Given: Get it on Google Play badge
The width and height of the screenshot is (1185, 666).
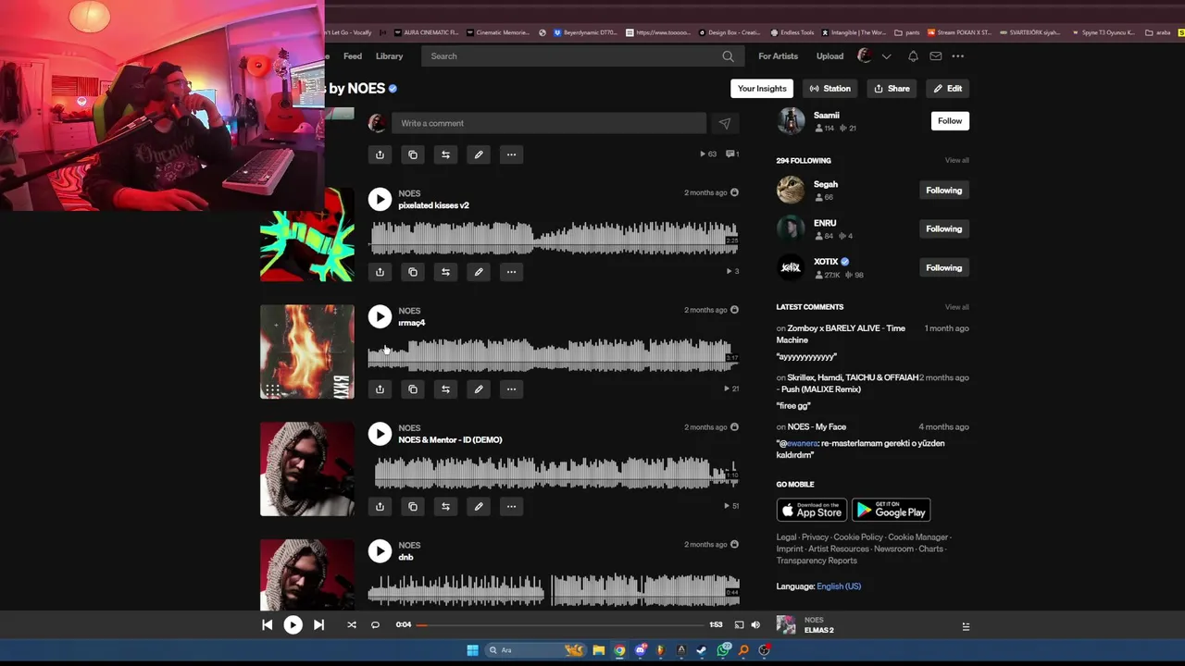Looking at the screenshot, I should point(891,511).
